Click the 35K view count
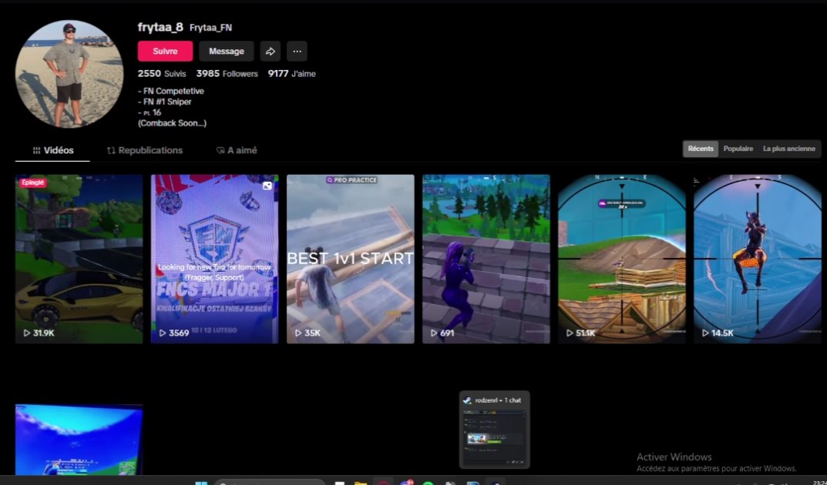This screenshot has height=485, width=827. pyautogui.click(x=312, y=333)
